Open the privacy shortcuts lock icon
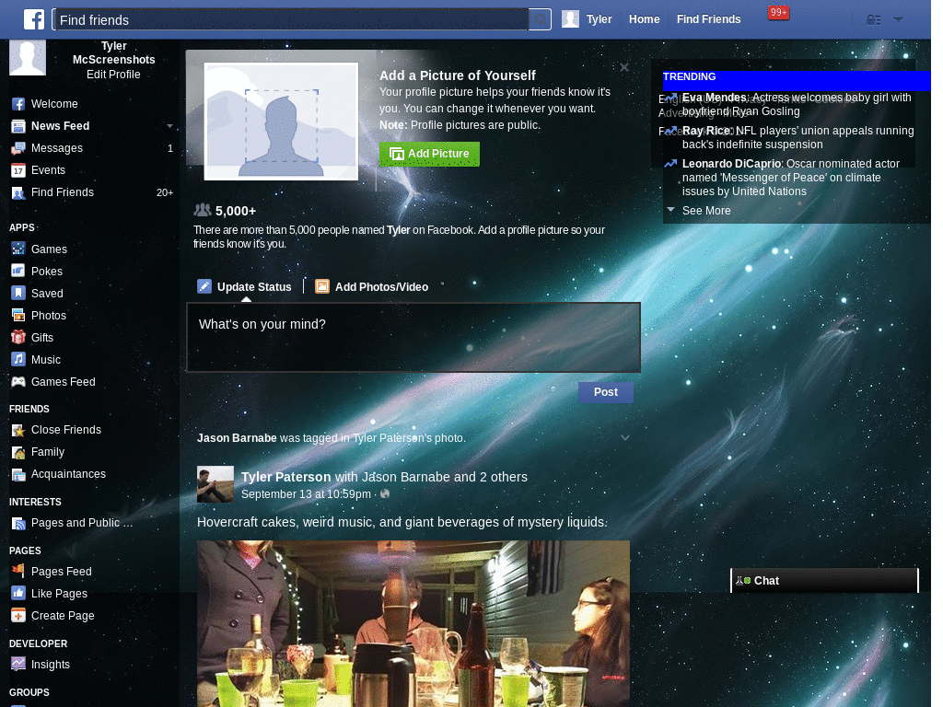The image size is (943, 707). pyautogui.click(x=873, y=20)
